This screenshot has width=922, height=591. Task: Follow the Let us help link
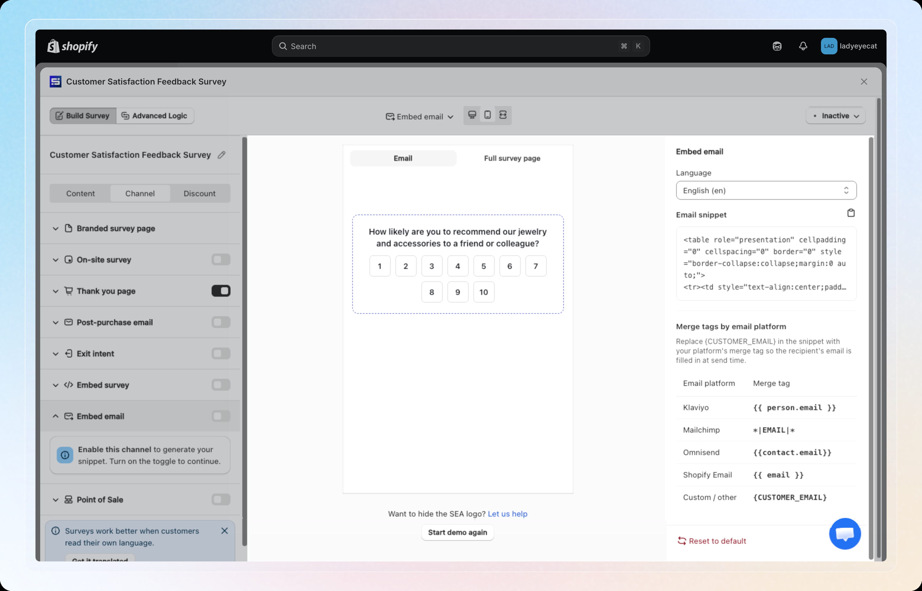coord(507,514)
